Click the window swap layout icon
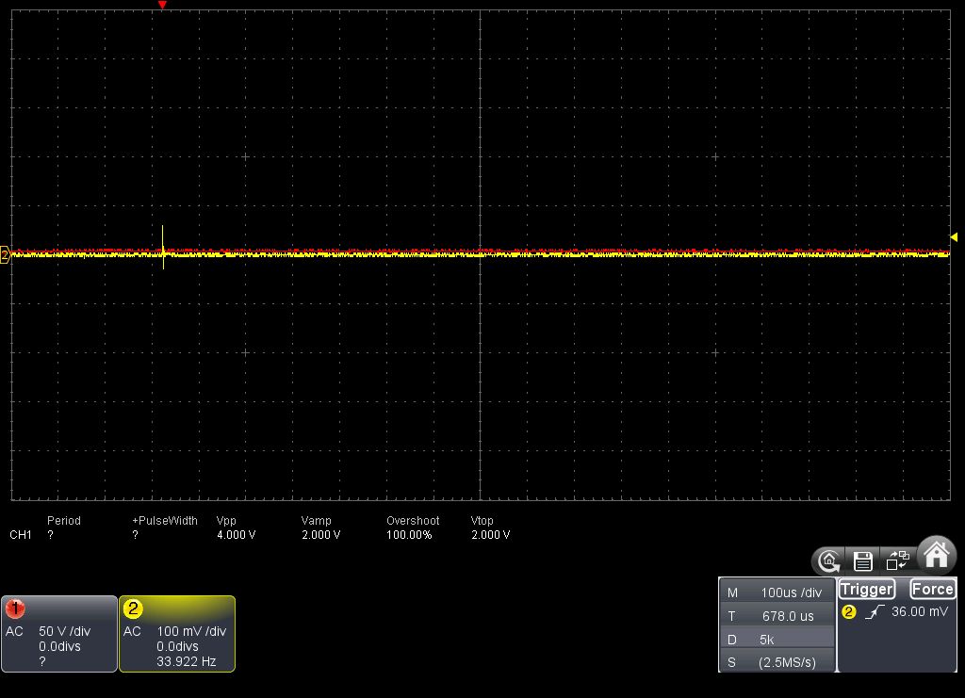 tap(897, 560)
